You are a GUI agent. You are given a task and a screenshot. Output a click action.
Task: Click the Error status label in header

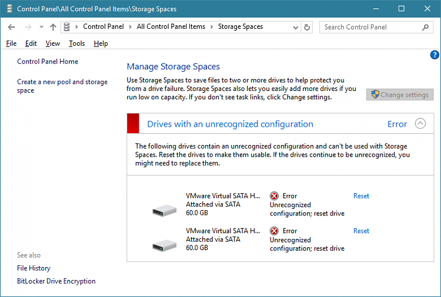(x=397, y=124)
